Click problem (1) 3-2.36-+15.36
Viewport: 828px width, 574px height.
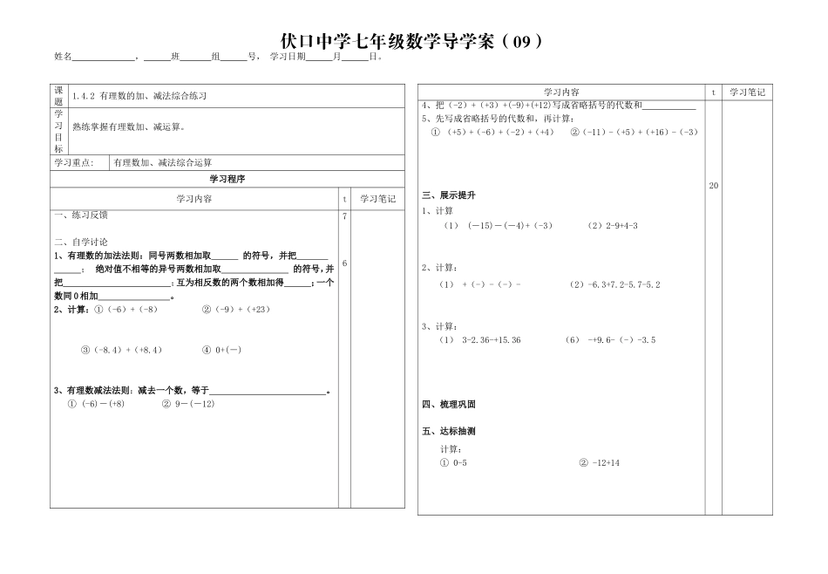tap(480, 340)
